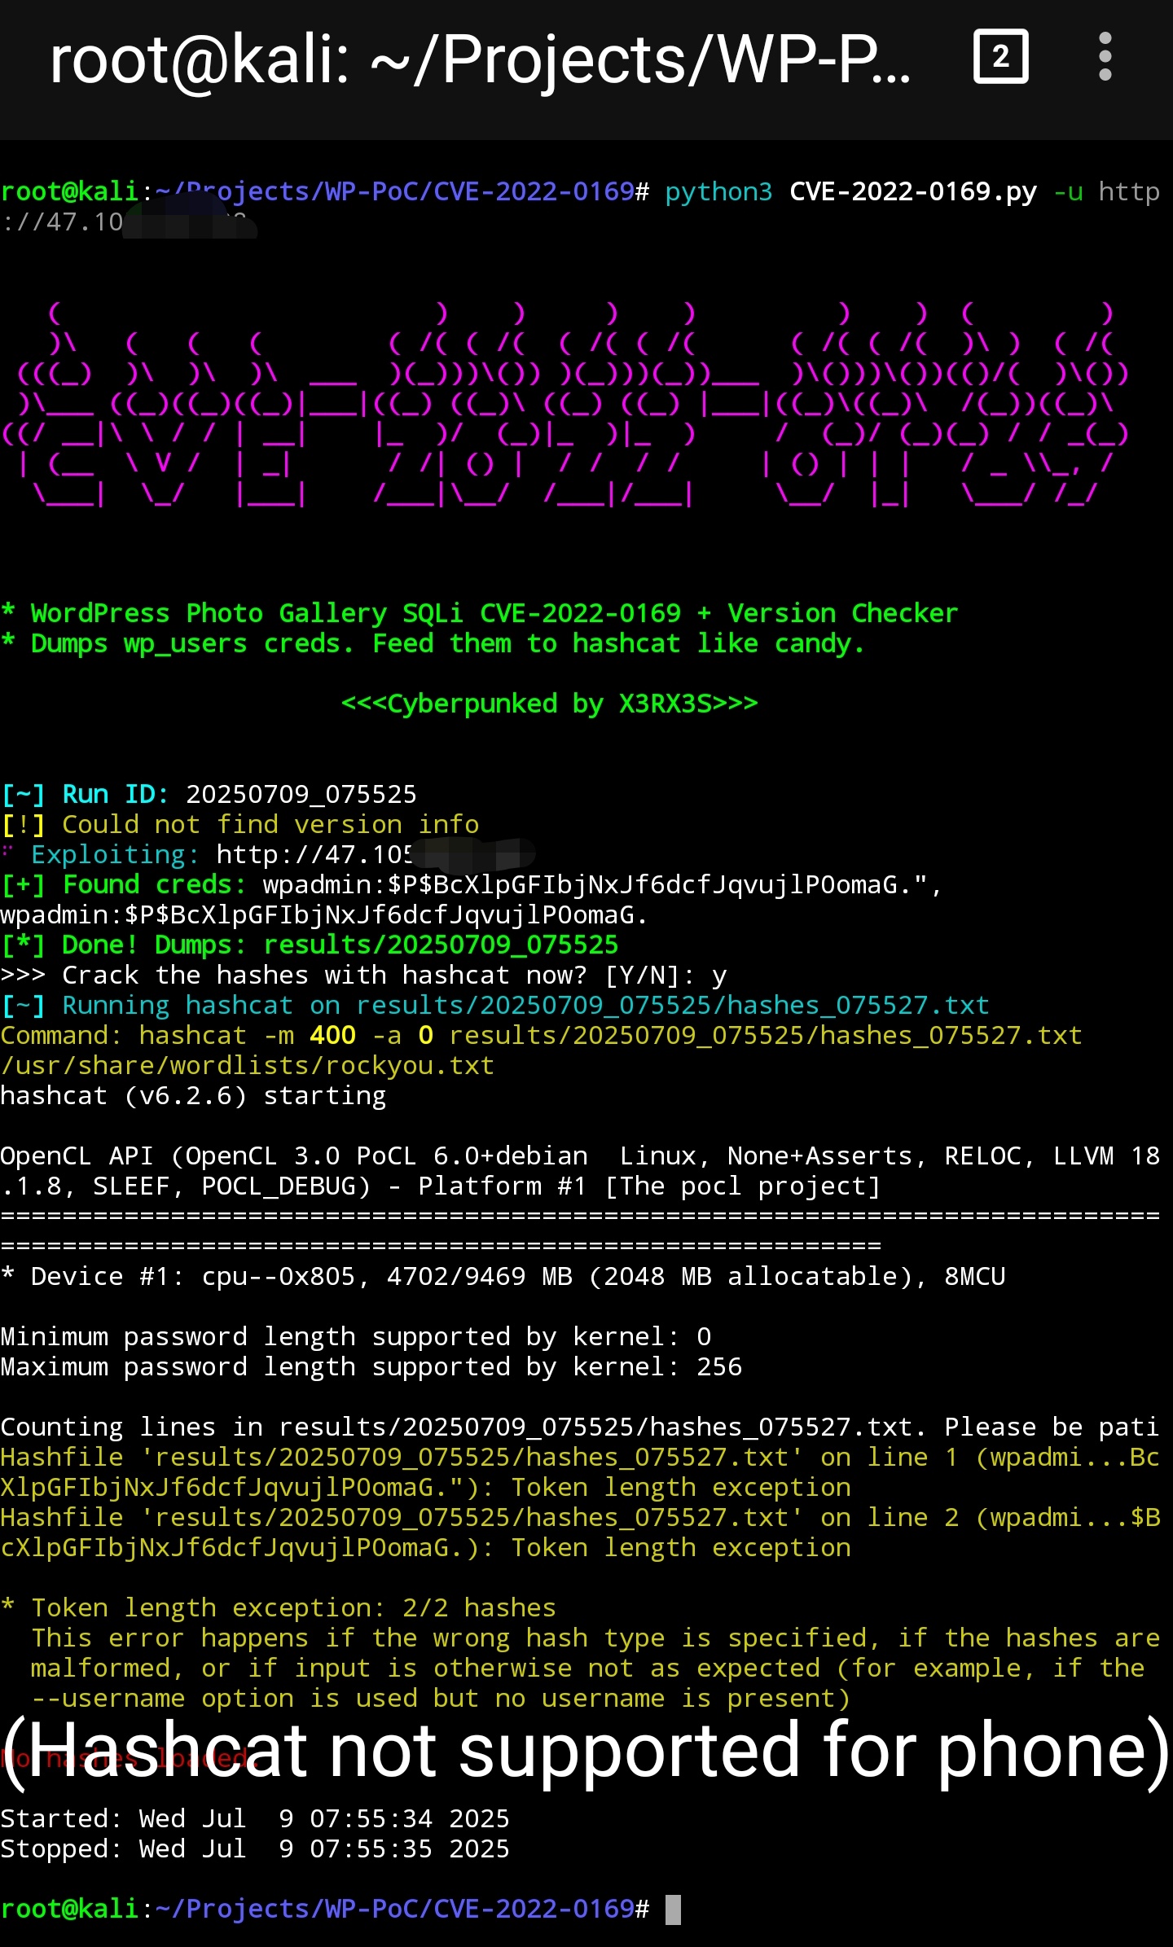Image resolution: width=1173 pixels, height=1947 pixels.
Task: Open the terminal sessions counter showing 2
Action: click(1000, 57)
